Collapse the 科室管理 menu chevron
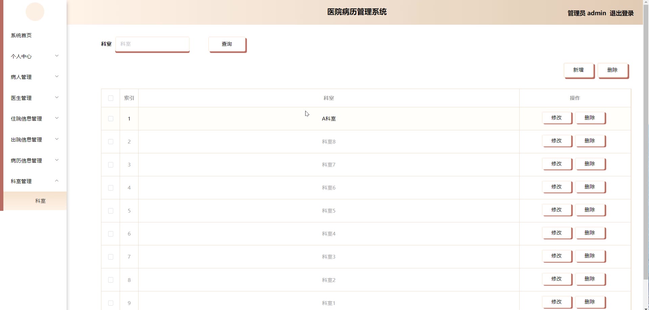 pyautogui.click(x=57, y=181)
